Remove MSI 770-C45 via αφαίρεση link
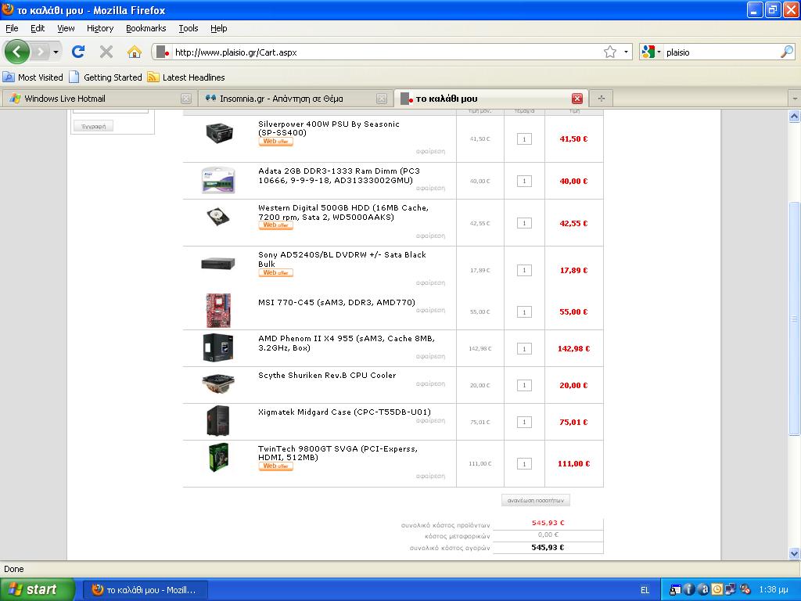The image size is (801, 601). (x=431, y=310)
